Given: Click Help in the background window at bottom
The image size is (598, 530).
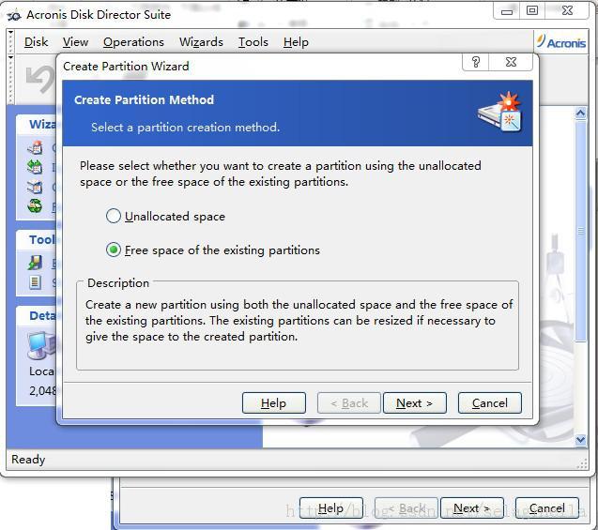Looking at the screenshot, I should [331, 507].
